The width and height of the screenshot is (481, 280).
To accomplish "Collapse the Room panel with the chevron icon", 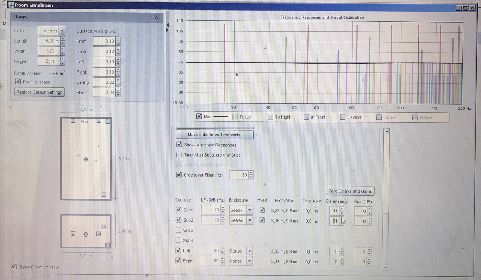I will [157, 17].
